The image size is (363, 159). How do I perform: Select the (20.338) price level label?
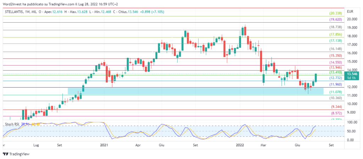pyautogui.click(x=335, y=13)
